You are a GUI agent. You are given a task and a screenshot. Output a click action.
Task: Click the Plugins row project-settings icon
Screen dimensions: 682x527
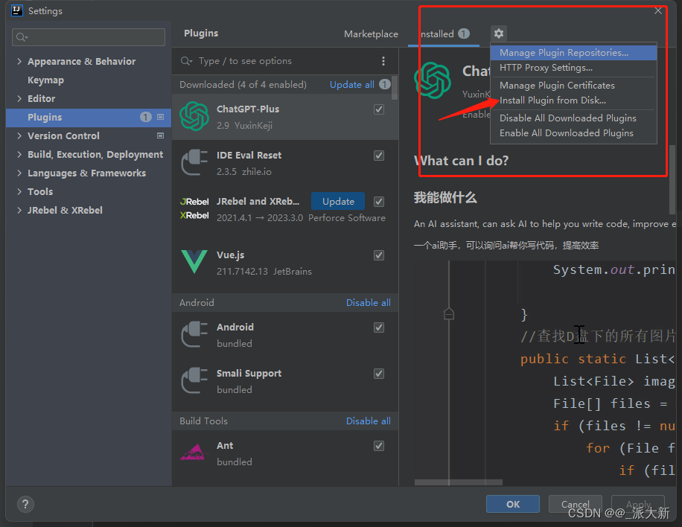pyautogui.click(x=161, y=117)
